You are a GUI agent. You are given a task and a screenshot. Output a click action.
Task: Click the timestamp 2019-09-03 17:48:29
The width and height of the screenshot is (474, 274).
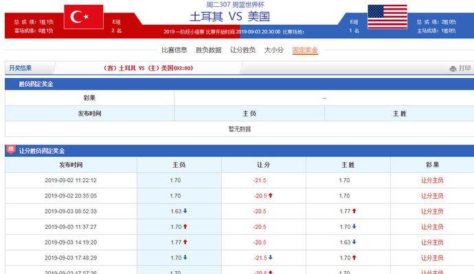pos(71,258)
